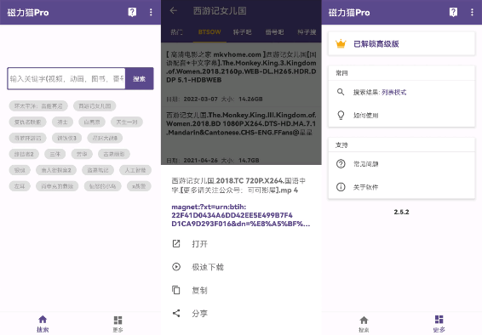Tap home icon in right bottom navigation
The height and width of the screenshot is (335, 482).
click(x=364, y=320)
